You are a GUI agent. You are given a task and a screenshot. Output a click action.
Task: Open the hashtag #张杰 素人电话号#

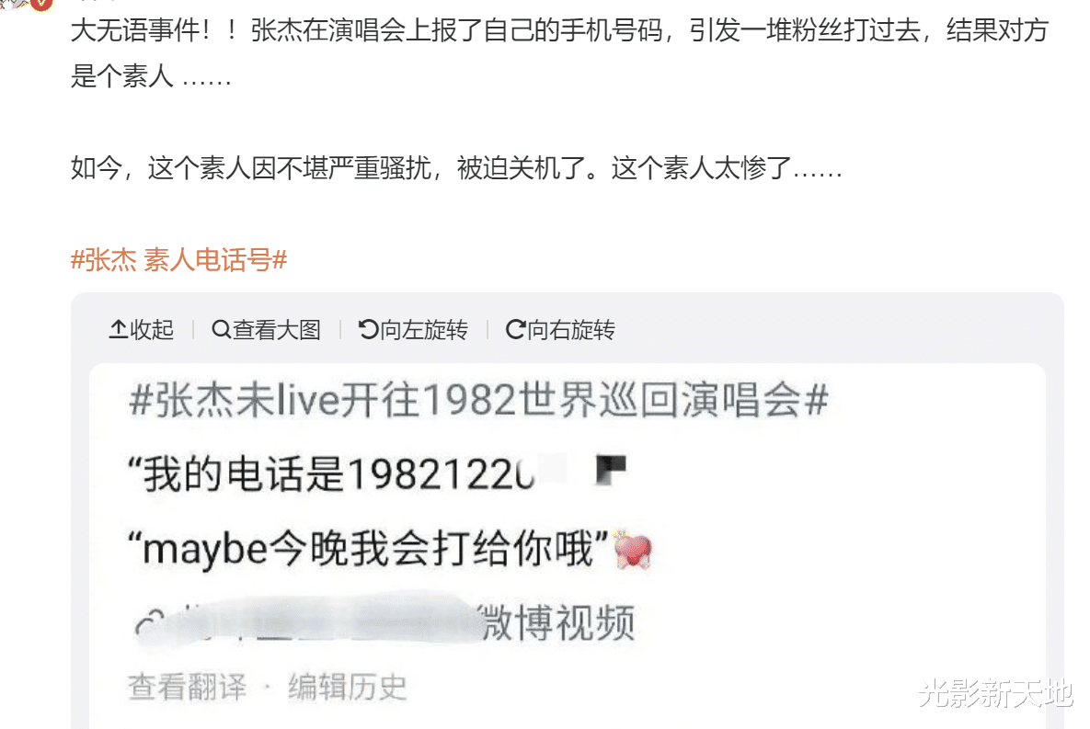point(178,260)
